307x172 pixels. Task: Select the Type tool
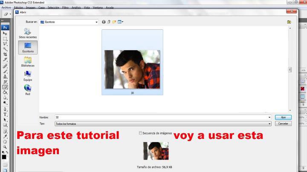click(5, 115)
